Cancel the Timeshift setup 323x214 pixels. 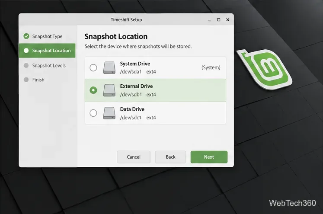(x=134, y=157)
